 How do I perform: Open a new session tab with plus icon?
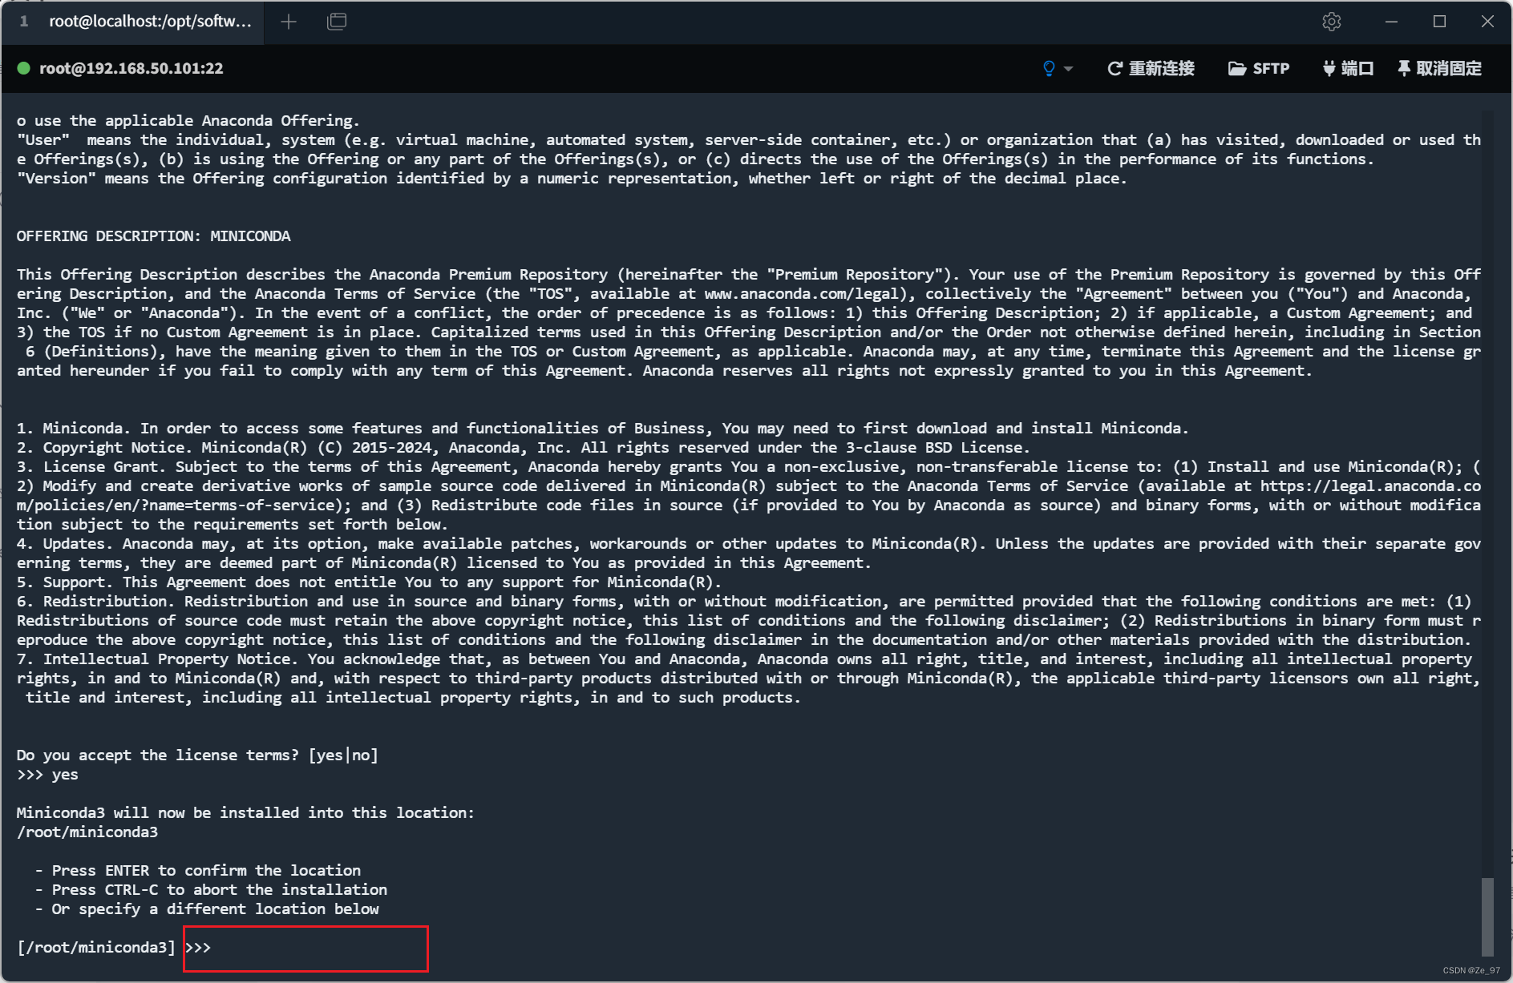[x=289, y=22]
